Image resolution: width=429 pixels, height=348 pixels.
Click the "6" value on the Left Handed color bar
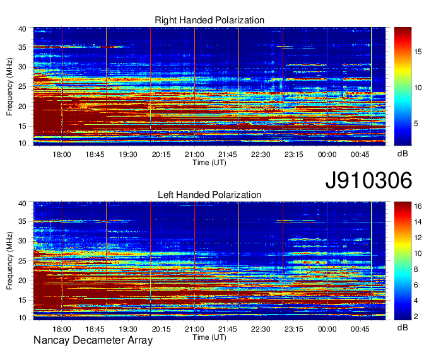(416, 285)
